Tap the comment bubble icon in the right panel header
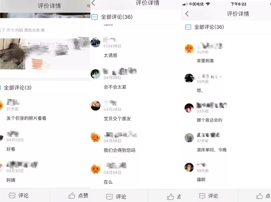Image resolution: width=271 pixels, height=202 pixels. point(188,27)
